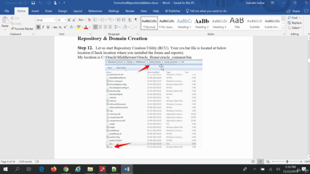The width and height of the screenshot is (310, 174).
Task: Open the BI Publisher tab
Action: point(173,11)
